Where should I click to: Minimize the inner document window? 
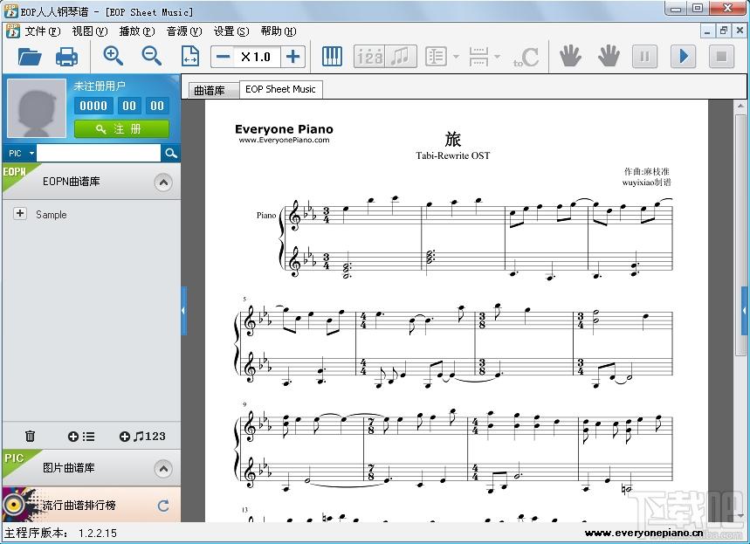click(x=708, y=31)
